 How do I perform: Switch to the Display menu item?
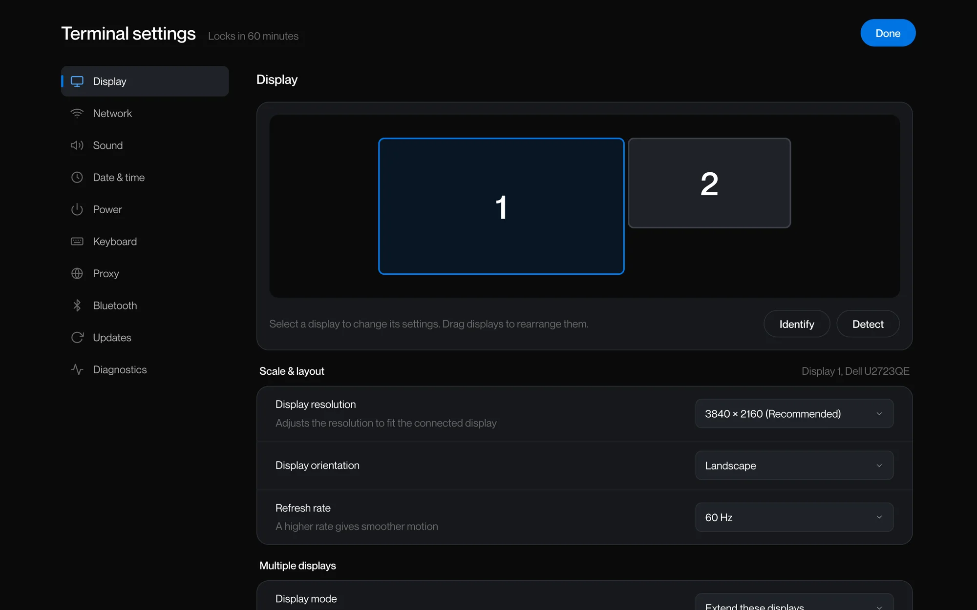[x=145, y=81]
